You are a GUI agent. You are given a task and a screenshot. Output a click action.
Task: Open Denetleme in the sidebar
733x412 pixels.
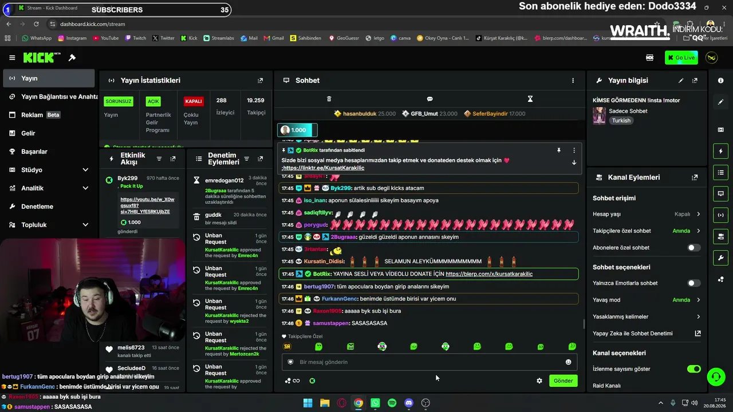coord(48,207)
